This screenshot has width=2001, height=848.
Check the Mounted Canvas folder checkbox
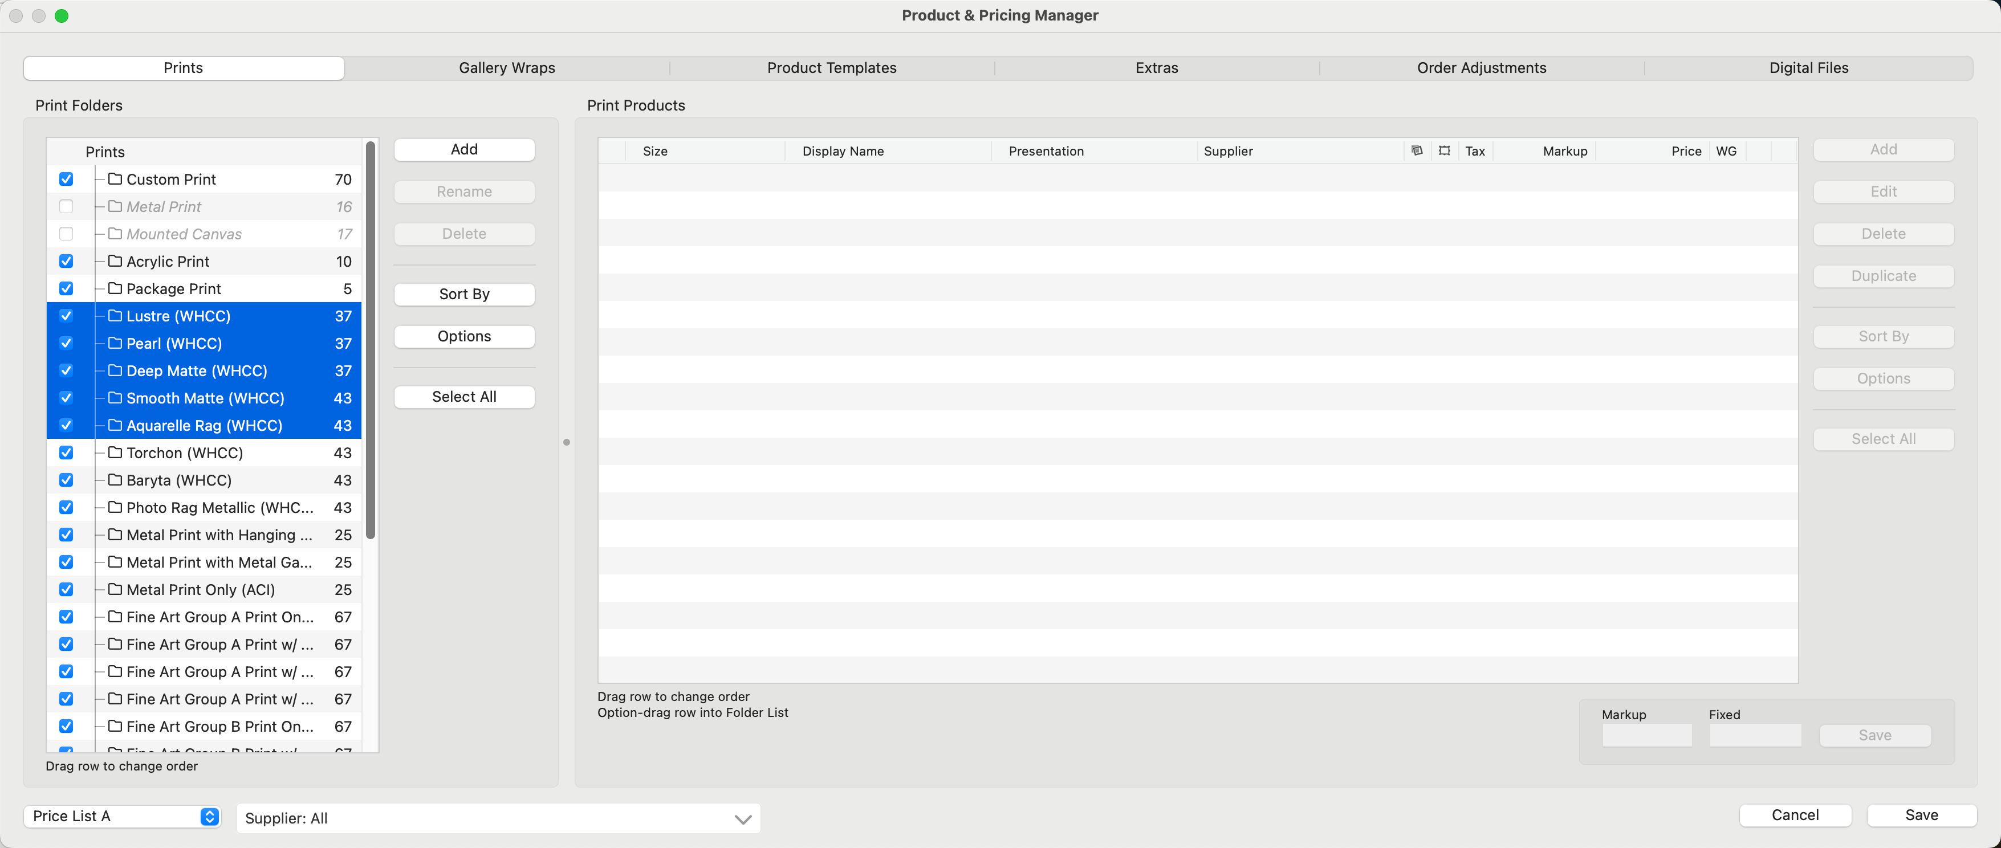tap(66, 234)
